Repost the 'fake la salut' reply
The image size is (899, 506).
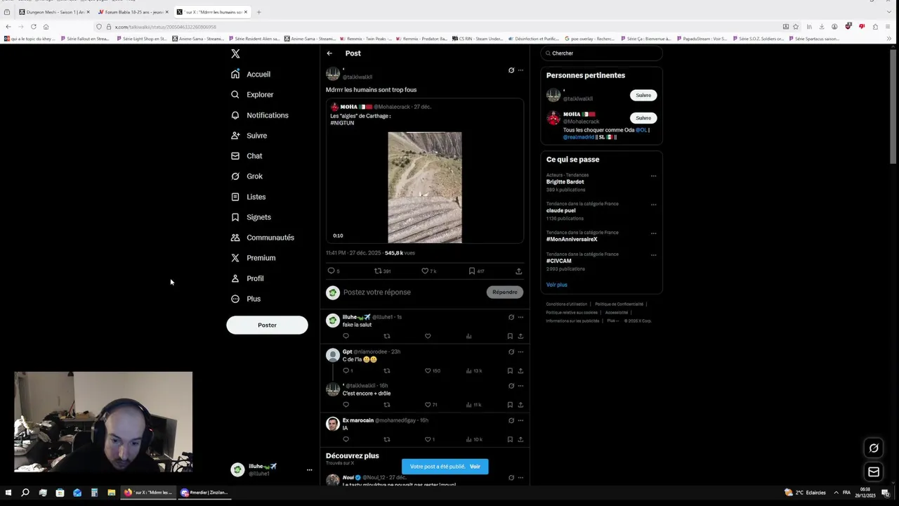[386, 336]
